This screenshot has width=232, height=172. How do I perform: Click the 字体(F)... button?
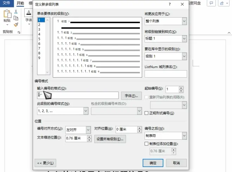(131, 96)
